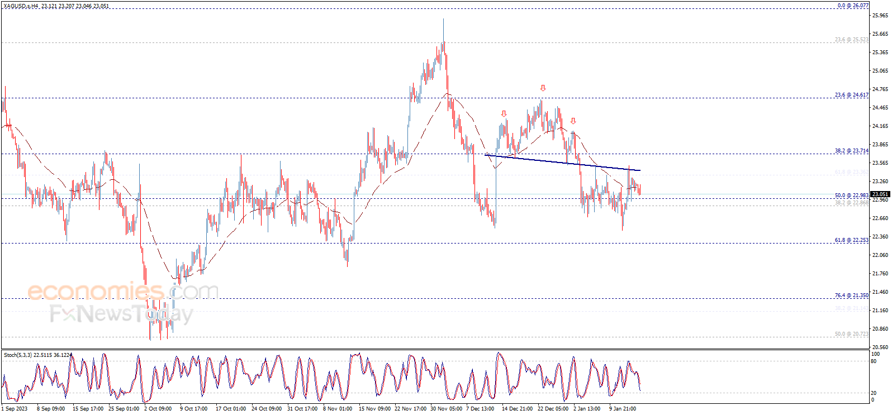Click the 76.4 @ 21.350 Fibonacci label
The image size is (892, 415).
[851, 295]
